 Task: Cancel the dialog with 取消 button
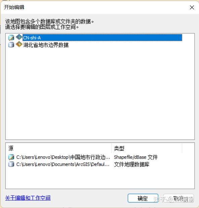(179, 198)
